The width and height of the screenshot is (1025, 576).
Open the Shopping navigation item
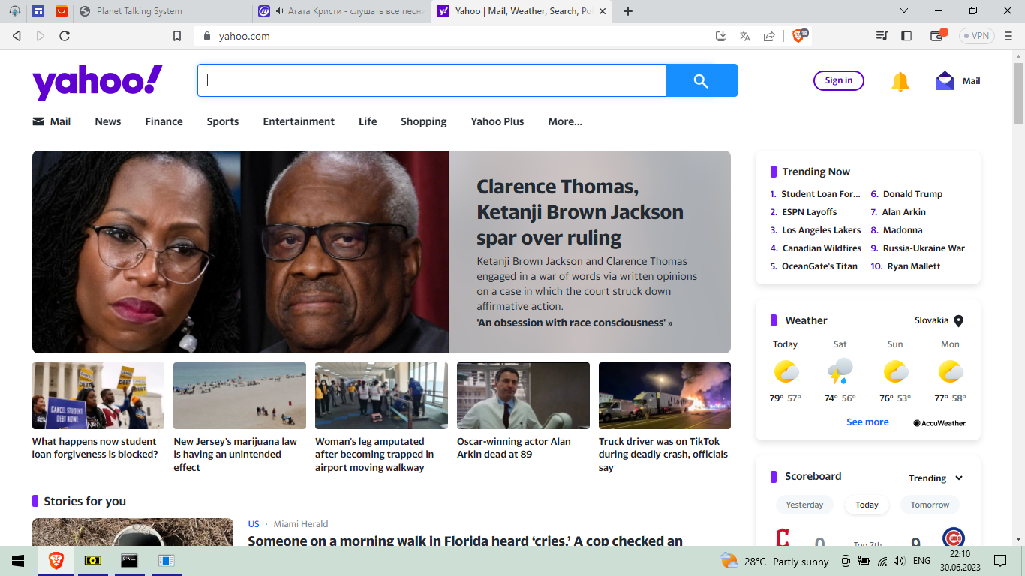(x=423, y=121)
